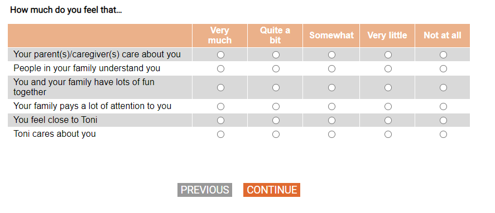Image resolution: width=495 pixels, height=213 pixels.
Task: Mark 'Somewhat' for family fun together
Action: click(331, 87)
